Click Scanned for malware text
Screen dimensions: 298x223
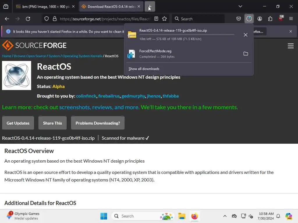125,138
